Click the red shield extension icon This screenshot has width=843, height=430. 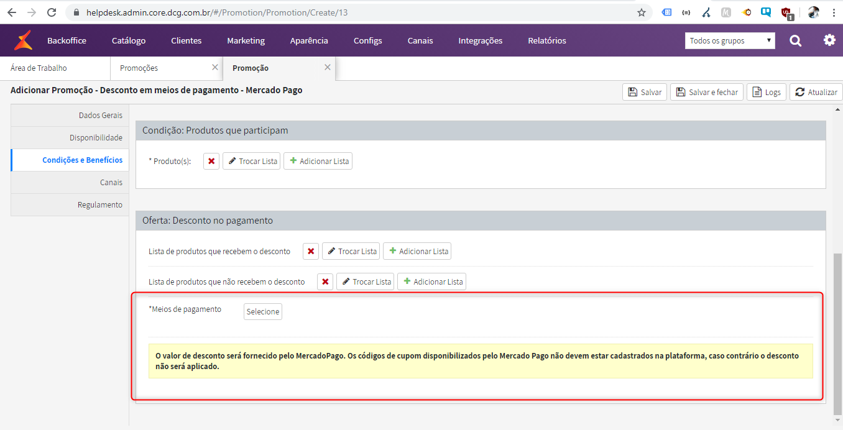pyautogui.click(x=786, y=12)
